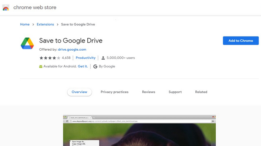Click the Save Image As entry in preview

[79, 142]
